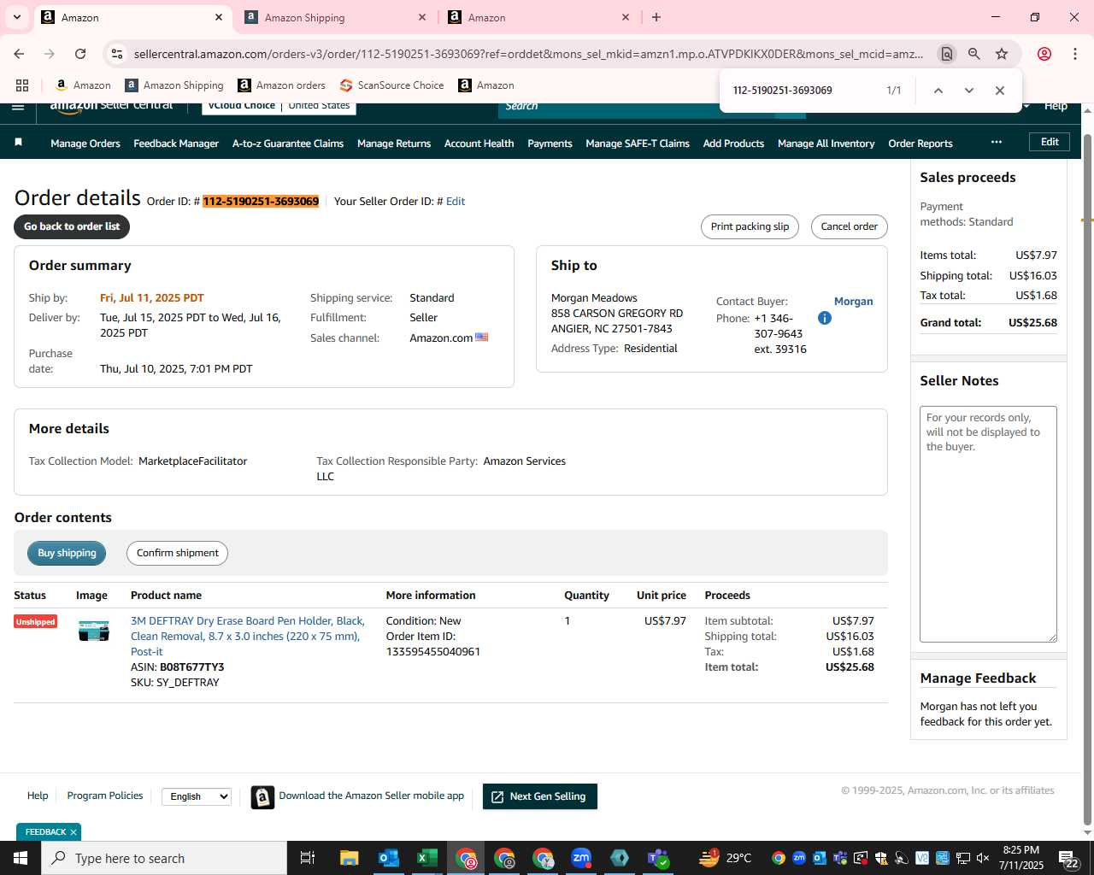Open the site information icon in address bar
Image resolution: width=1094 pixels, height=875 pixels.
(x=118, y=54)
